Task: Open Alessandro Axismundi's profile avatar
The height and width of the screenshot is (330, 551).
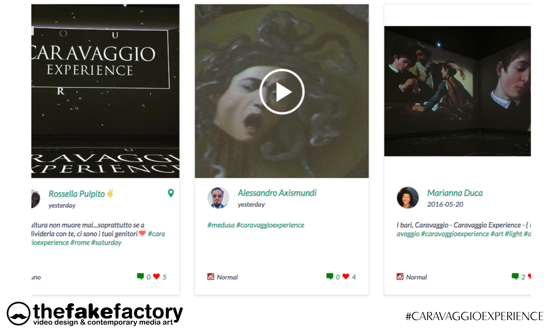Action: coord(218,198)
